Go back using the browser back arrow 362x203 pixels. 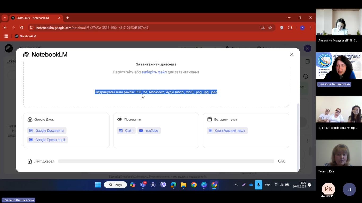click(x=5, y=28)
